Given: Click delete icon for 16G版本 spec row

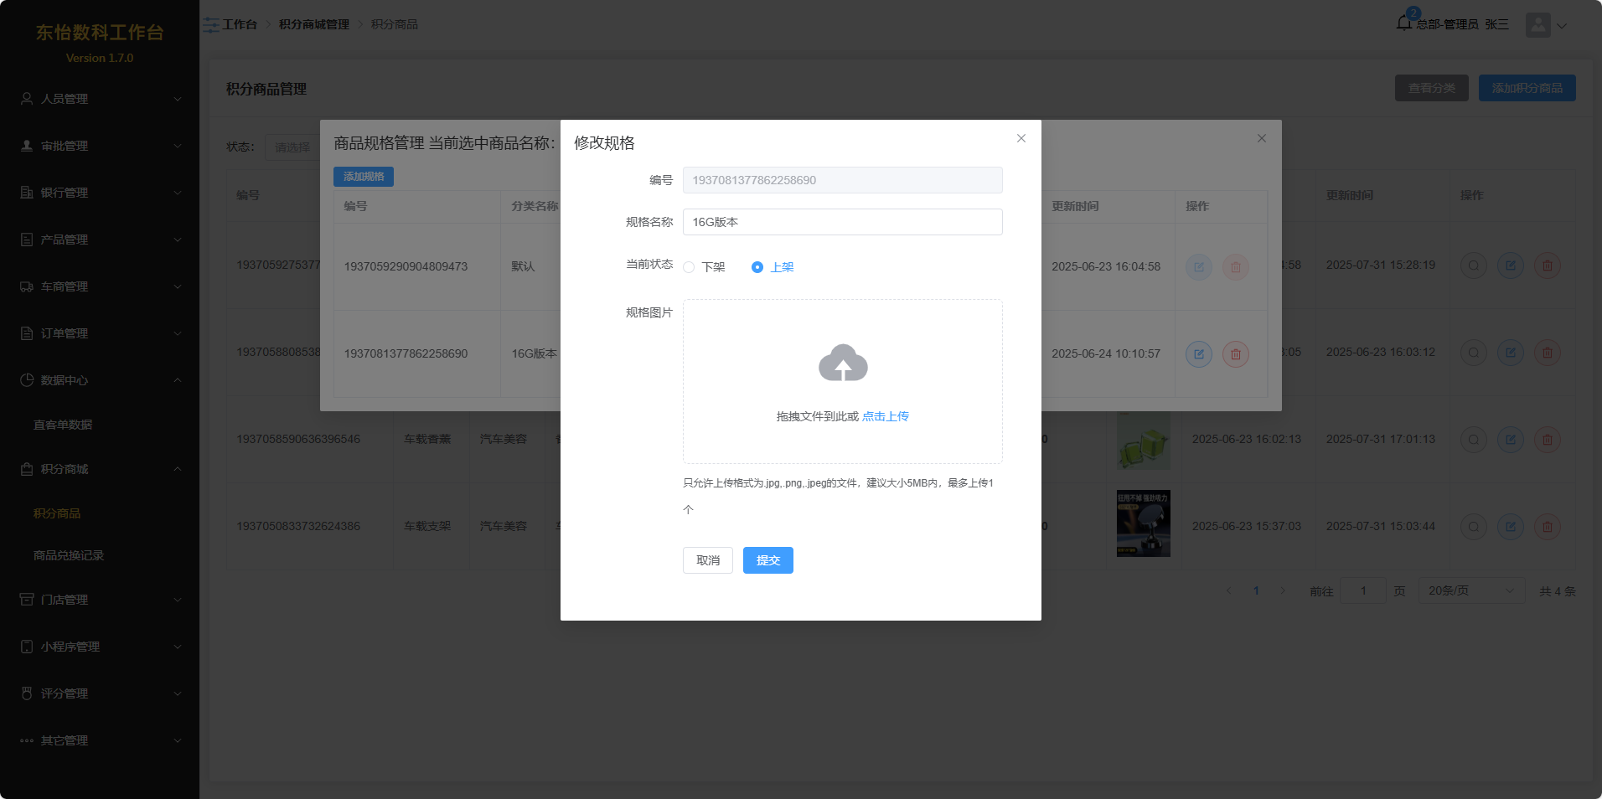Looking at the screenshot, I should [1235, 354].
